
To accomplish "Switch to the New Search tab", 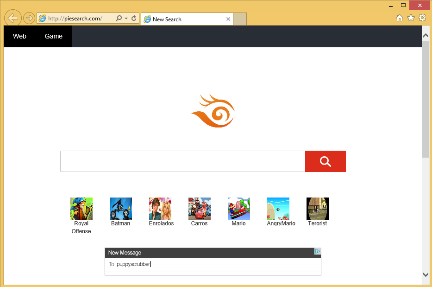I will coord(187,19).
